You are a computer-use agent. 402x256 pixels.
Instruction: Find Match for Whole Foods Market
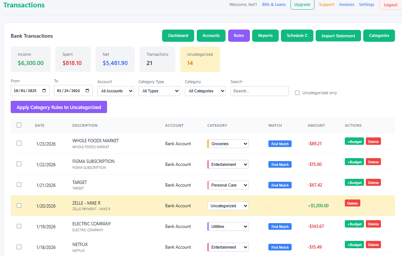pos(280,144)
